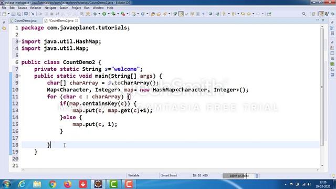Switch to the highlighted Java perspective
Screen dimensions: 336x189
(x=321, y=14)
